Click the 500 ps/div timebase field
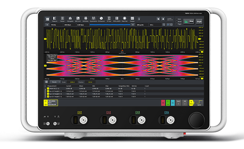The height and width of the screenshot is (149, 244). point(142,25)
